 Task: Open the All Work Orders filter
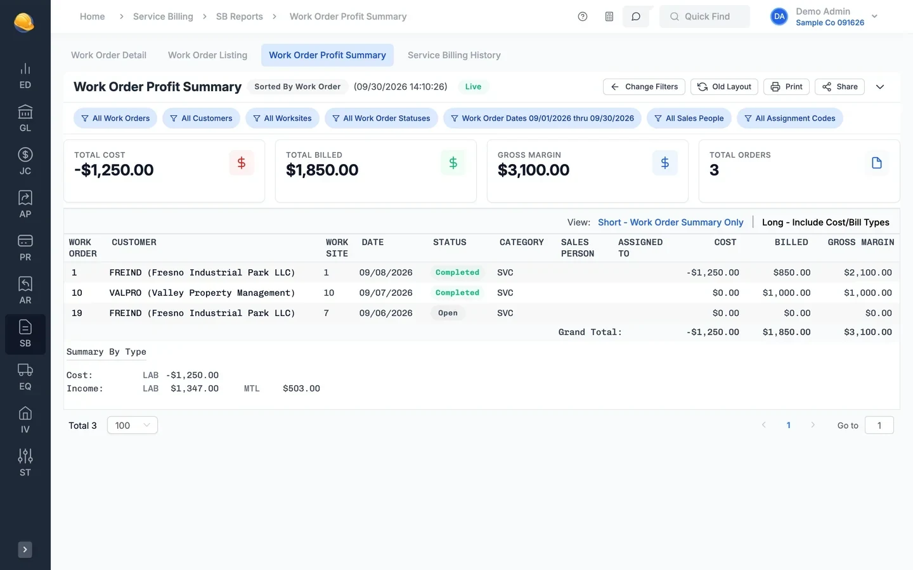coord(115,118)
